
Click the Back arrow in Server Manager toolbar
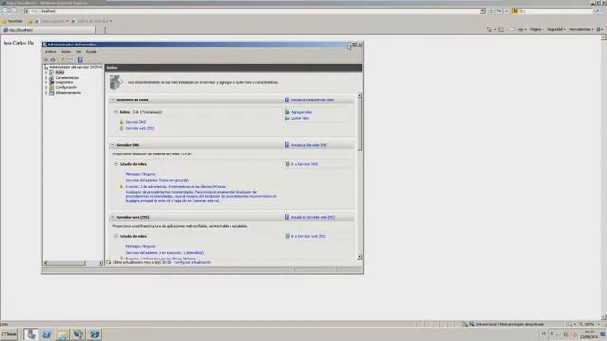pyautogui.click(x=46, y=60)
